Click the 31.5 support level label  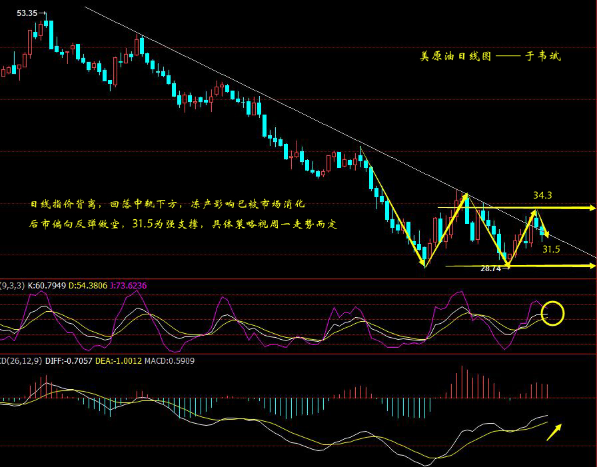[550, 249]
